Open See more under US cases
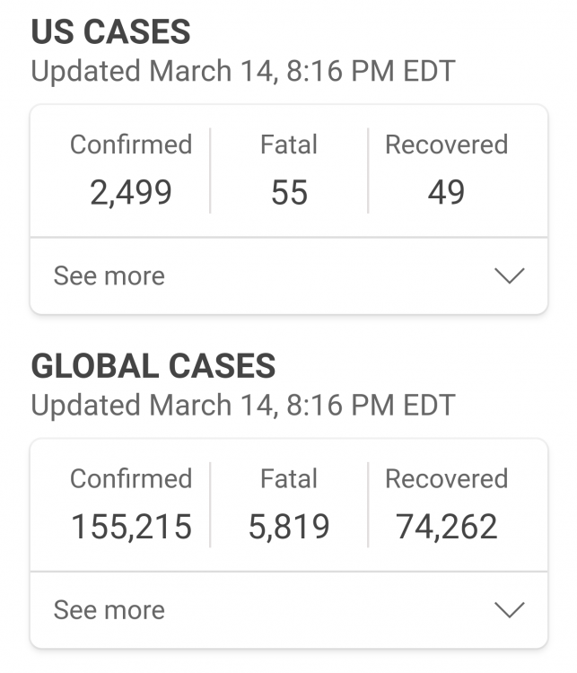Image resolution: width=577 pixels, height=673 pixels. [109, 275]
